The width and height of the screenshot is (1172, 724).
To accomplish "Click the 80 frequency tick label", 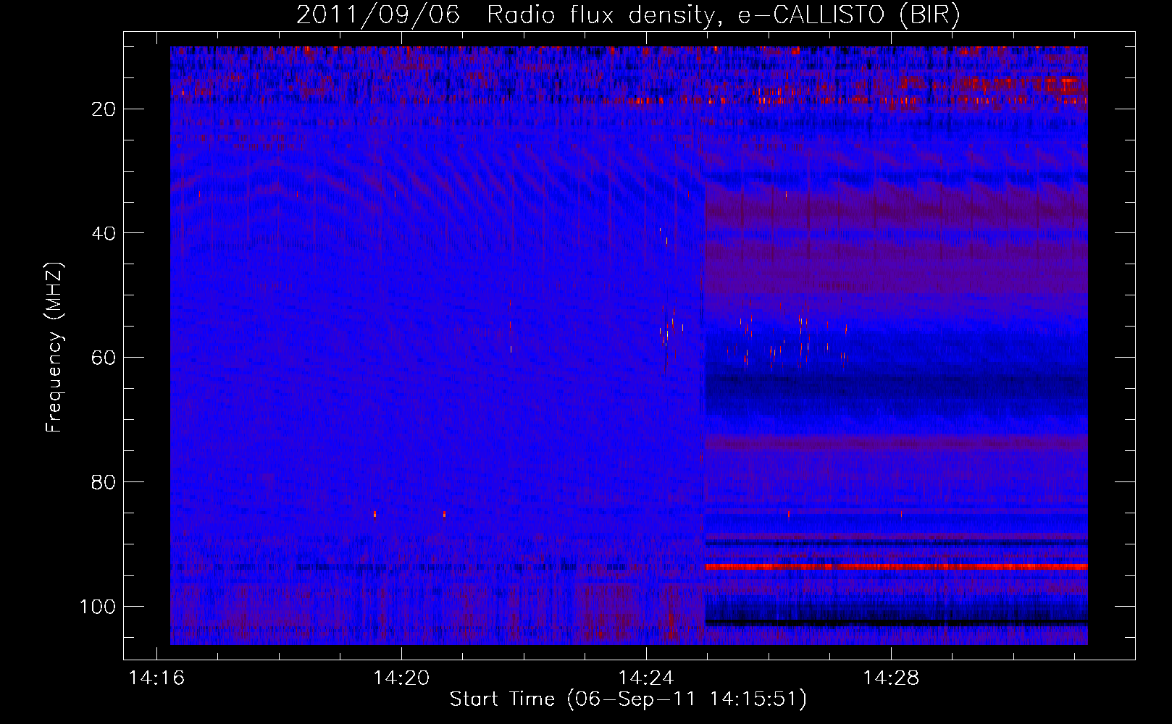I will click(104, 482).
